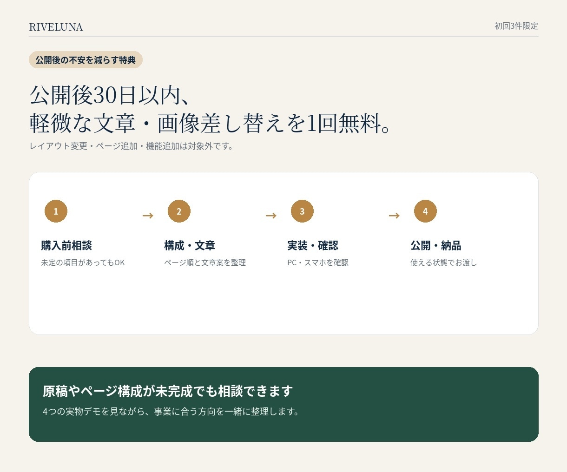Image resolution: width=567 pixels, height=472 pixels.
Task: Click the 構成・文章 step title
Action: [190, 245]
